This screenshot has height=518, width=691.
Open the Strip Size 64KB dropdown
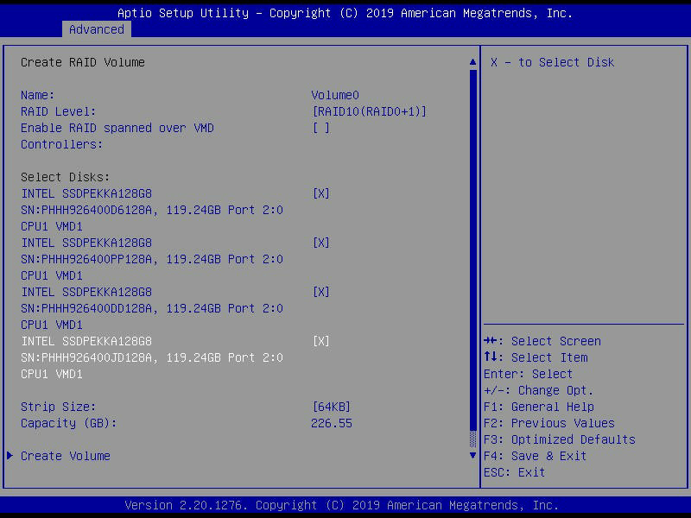[x=332, y=407]
